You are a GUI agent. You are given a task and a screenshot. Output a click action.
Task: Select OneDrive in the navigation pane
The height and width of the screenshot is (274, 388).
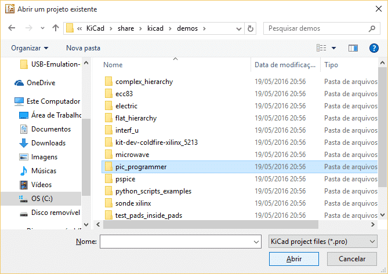35,83
